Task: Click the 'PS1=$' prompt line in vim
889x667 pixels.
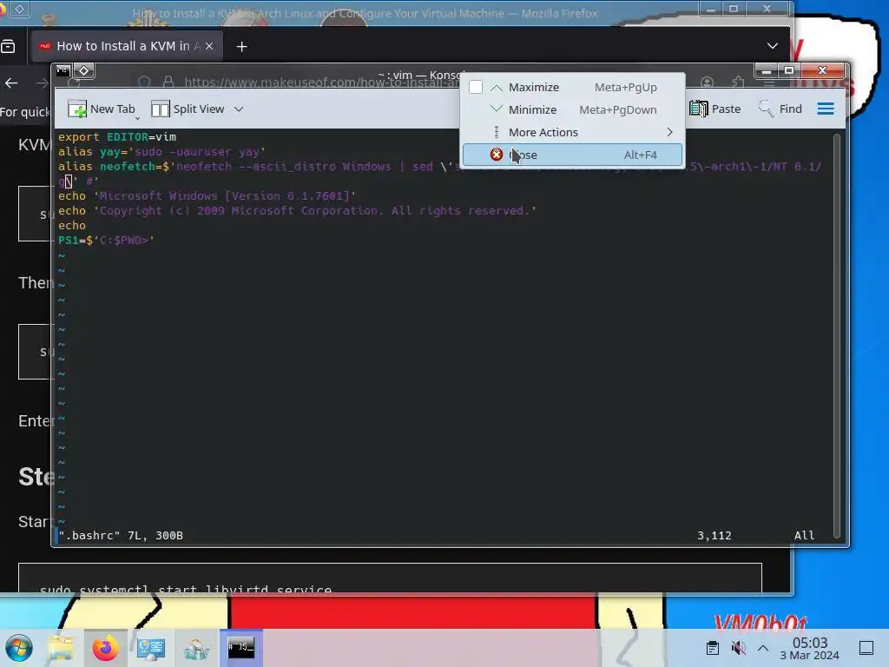Action: pos(106,240)
